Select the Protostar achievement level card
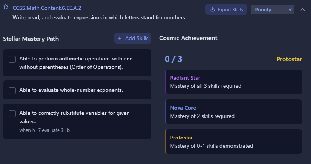 tap(233, 141)
